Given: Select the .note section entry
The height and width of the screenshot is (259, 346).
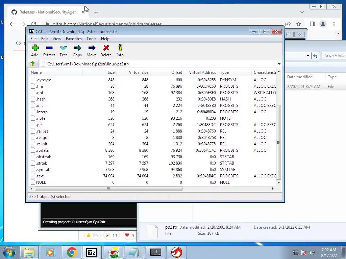Looking at the screenshot, I should tap(152, 118).
